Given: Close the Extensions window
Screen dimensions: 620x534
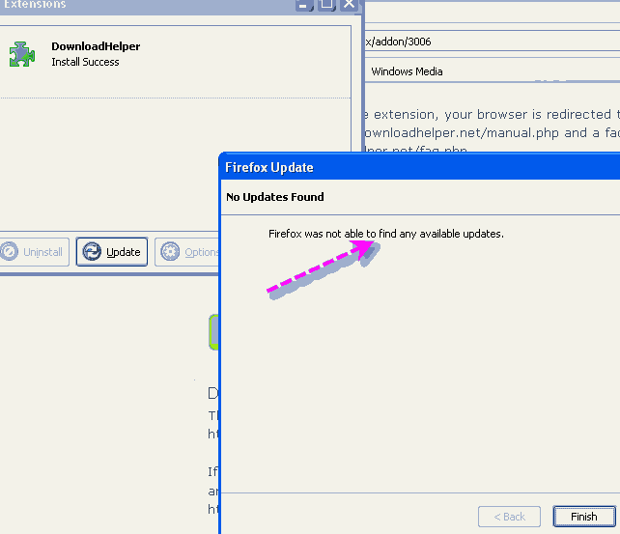Looking at the screenshot, I should pyautogui.click(x=350, y=5).
